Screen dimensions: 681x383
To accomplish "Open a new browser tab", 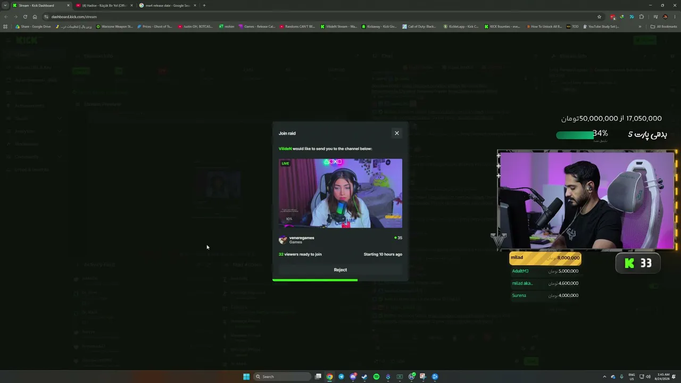I will click(204, 5).
